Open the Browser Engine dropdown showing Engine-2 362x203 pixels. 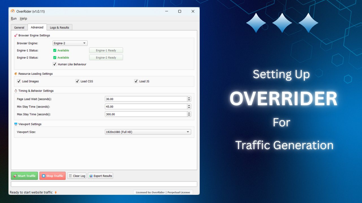coord(70,43)
